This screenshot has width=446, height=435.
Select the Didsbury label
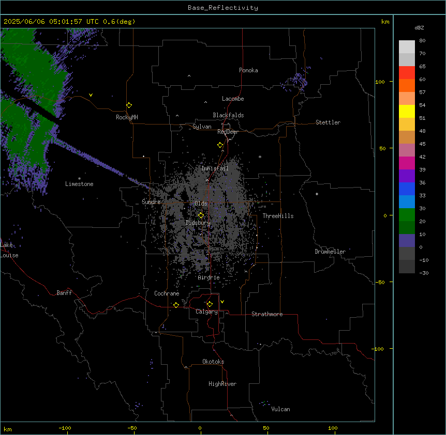(198, 223)
